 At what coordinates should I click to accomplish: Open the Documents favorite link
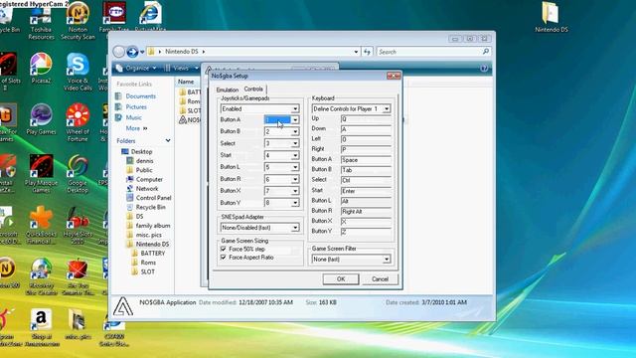click(140, 96)
